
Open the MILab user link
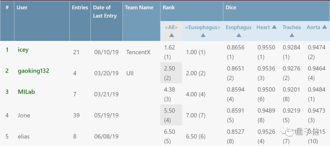pyautogui.click(x=26, y=92)
